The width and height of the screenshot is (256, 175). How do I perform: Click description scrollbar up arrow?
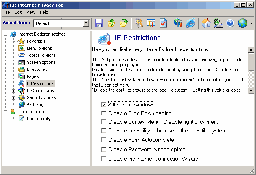(251, 49)
